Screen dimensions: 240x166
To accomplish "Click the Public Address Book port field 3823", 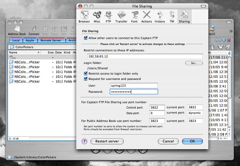I will point(157,121).
